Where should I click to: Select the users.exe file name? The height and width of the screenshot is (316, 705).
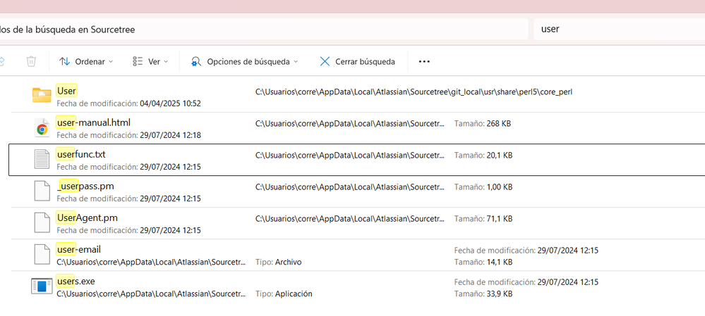click(x=76, y=281)
